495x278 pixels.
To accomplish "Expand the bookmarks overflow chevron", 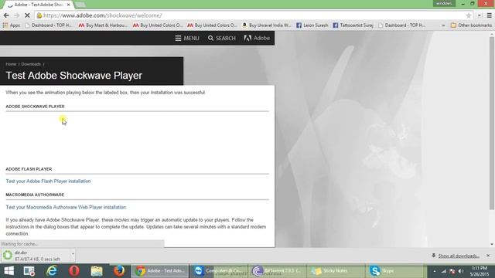I will (x=443, y=25).
